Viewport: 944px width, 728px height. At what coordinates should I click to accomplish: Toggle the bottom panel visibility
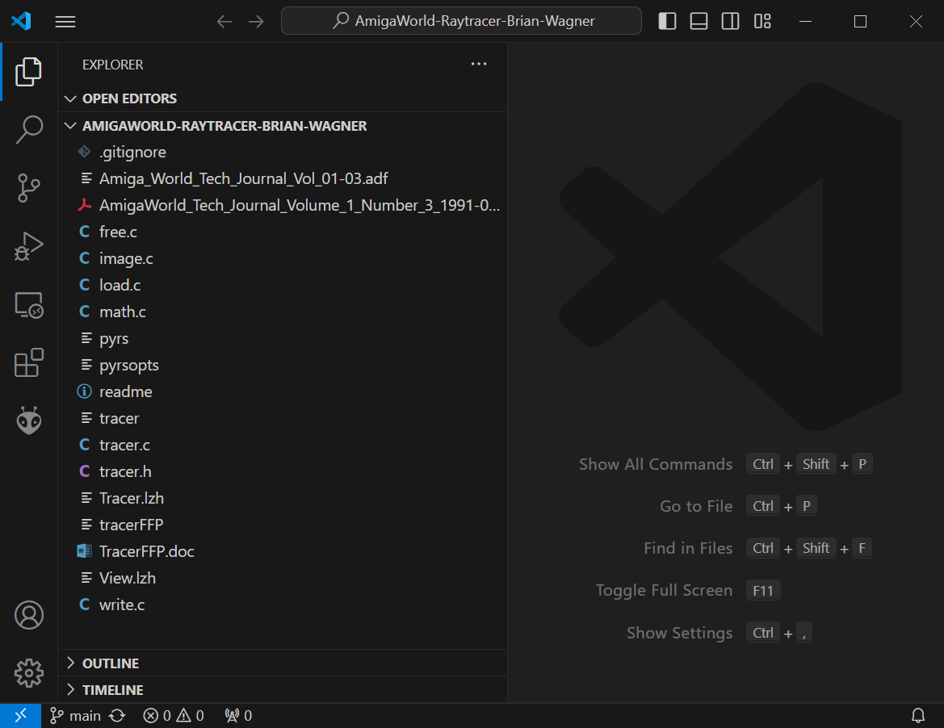click(x=699, y=22)
